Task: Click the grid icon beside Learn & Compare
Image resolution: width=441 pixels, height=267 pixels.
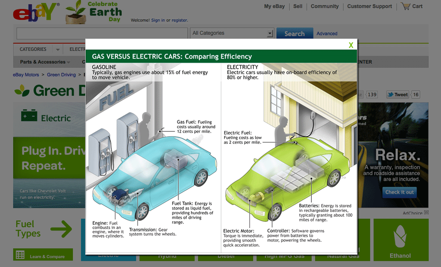Action: [19, 255]
